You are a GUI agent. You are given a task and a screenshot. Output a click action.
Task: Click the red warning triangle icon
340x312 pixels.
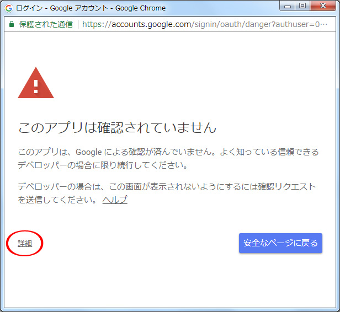(x=36, y=83)
